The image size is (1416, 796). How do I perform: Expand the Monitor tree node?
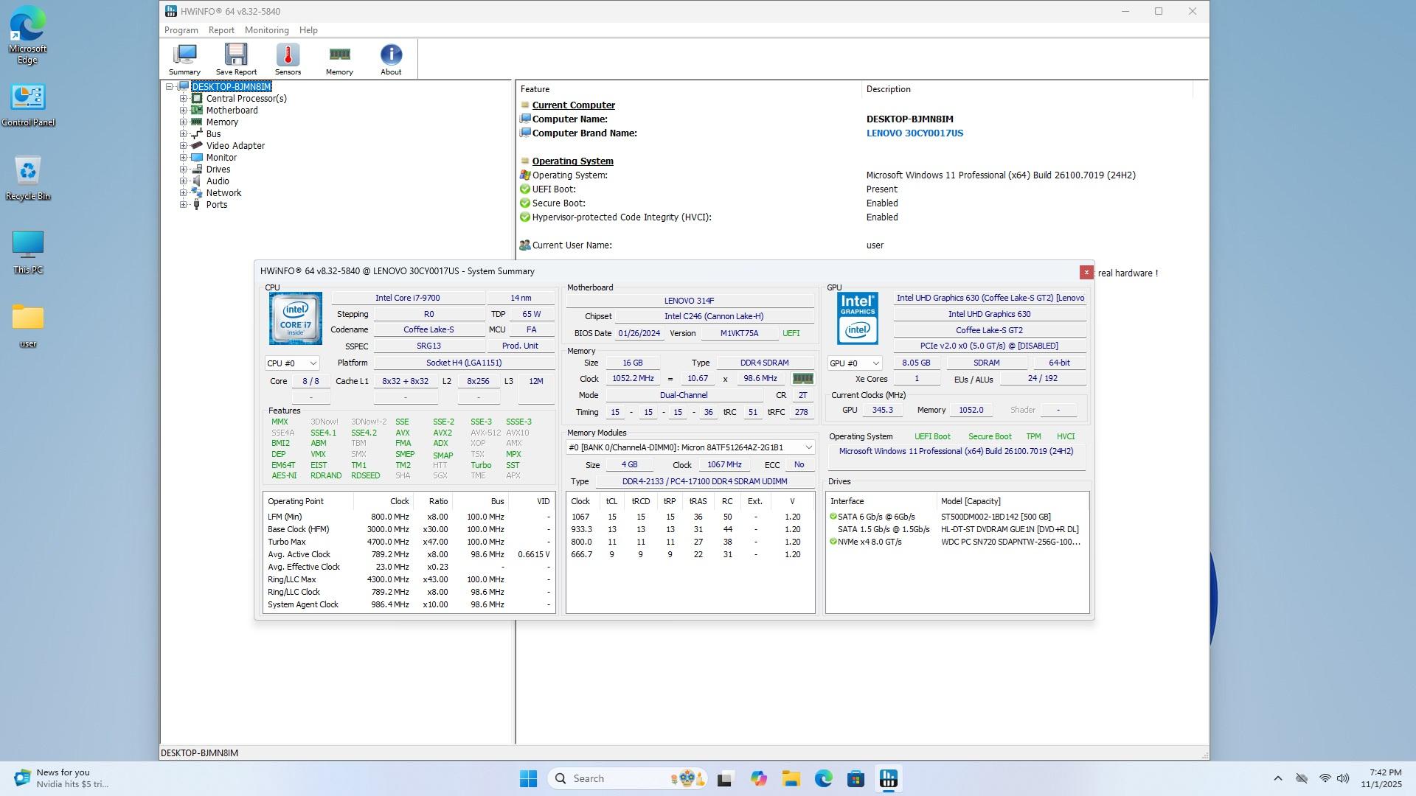[184, 158]
